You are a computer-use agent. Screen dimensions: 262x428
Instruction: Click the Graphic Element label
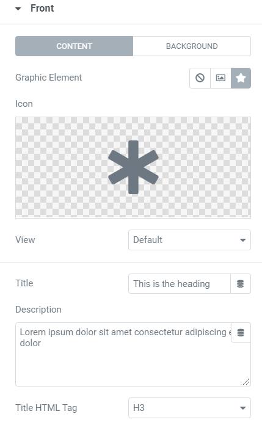tap(49, 78)
